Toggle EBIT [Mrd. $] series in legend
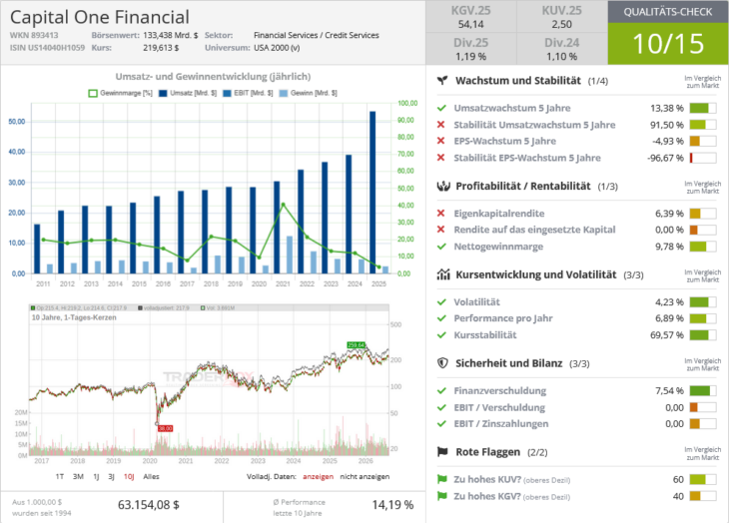Screen dimensions: 729x523 pyautogui.click(x=248, y=94)
